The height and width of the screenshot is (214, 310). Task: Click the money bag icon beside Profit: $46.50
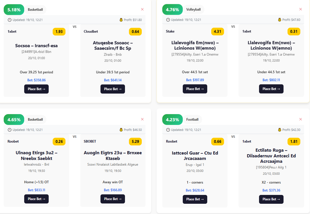(121, 130)
